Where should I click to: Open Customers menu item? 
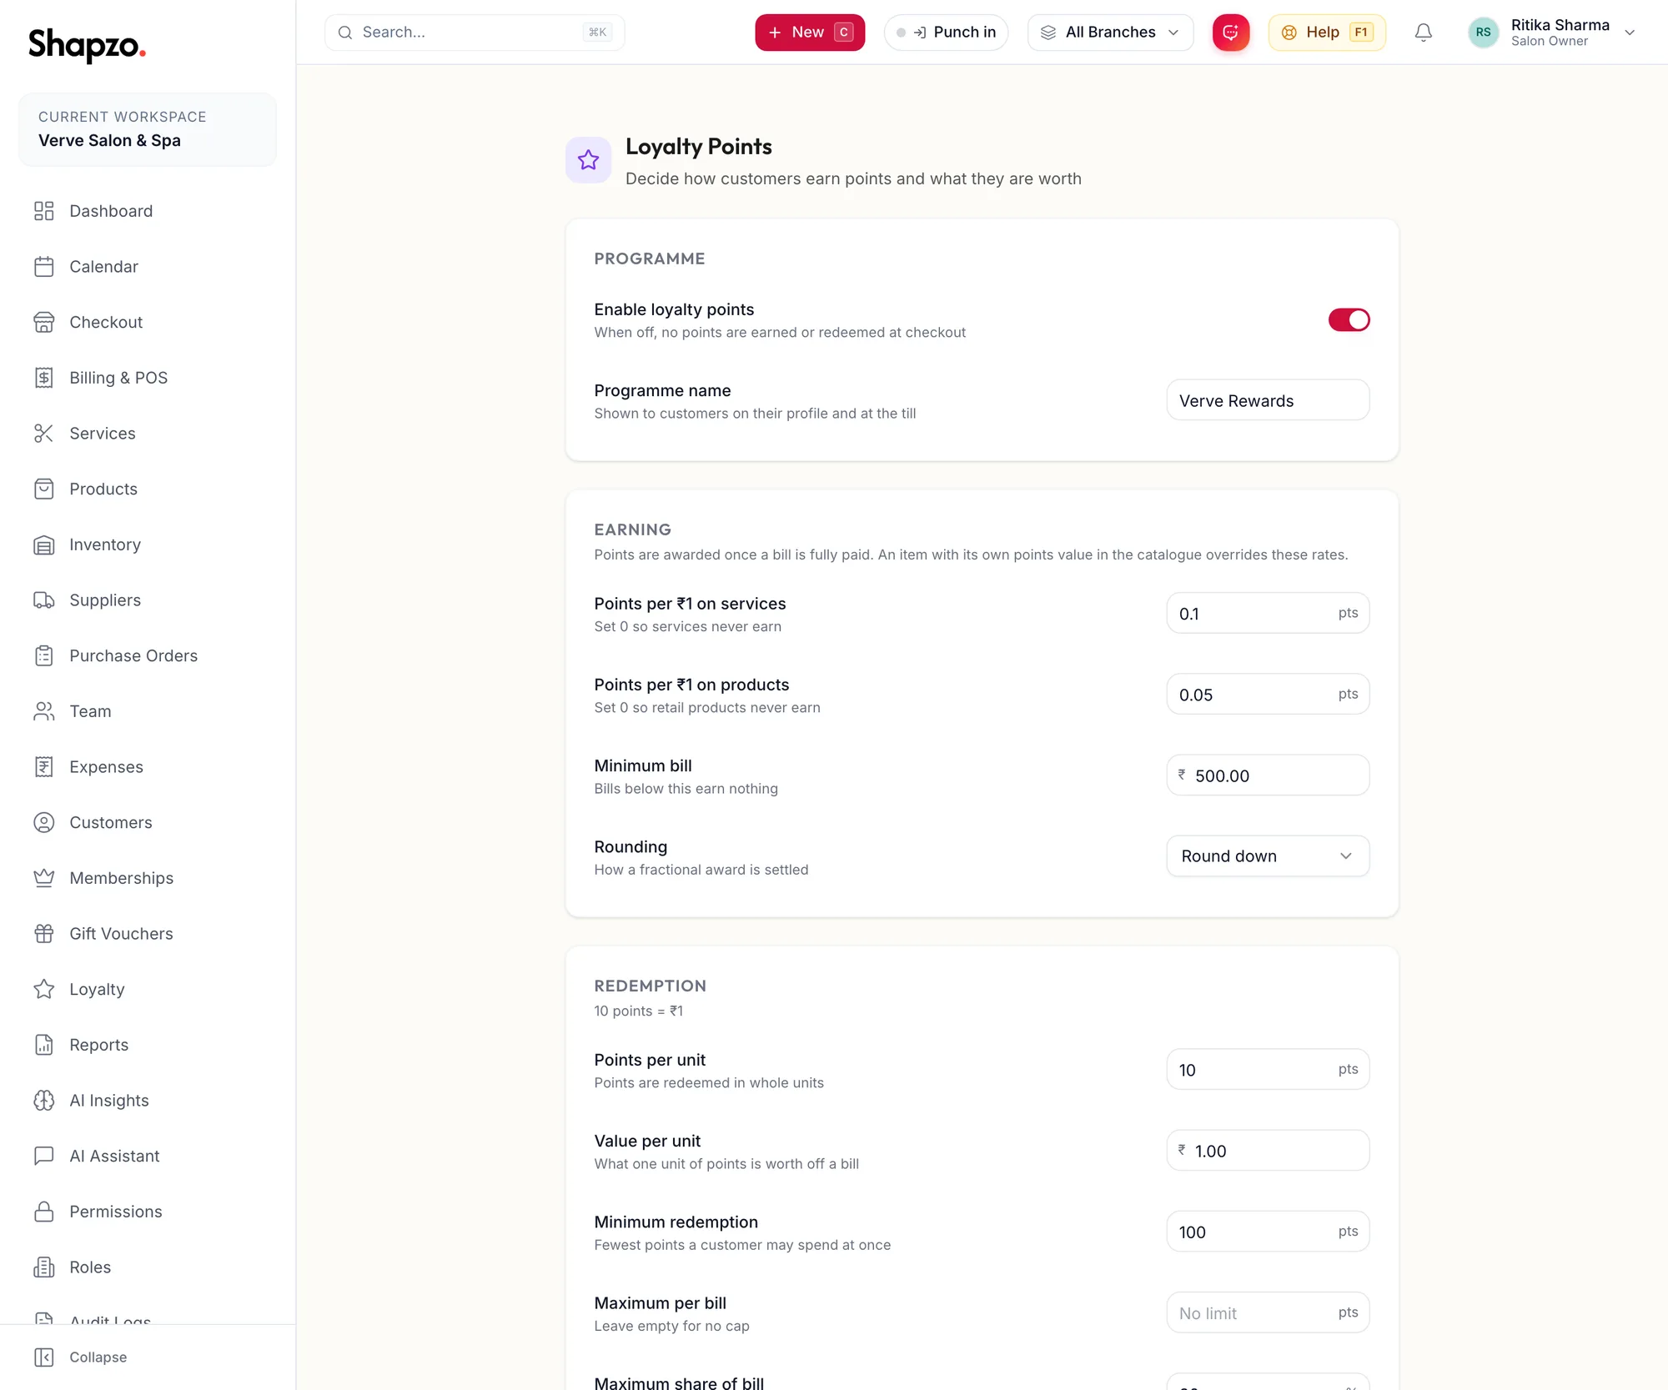(x=148, y=823)
